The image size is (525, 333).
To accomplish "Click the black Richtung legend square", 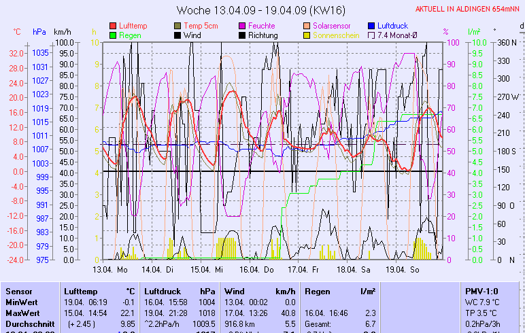I will point(243,35).
